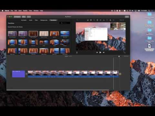Open Spotlight search in menu bar

(149, 11)
